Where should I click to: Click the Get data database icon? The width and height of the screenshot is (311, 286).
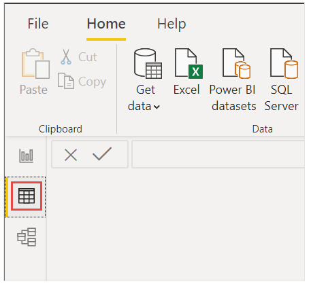(148, 63)
